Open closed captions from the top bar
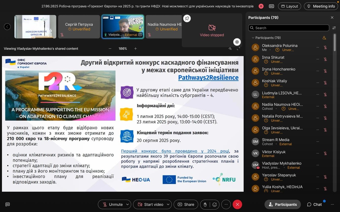Viewport: 340px width, 212px height. (x=271, y=6)
